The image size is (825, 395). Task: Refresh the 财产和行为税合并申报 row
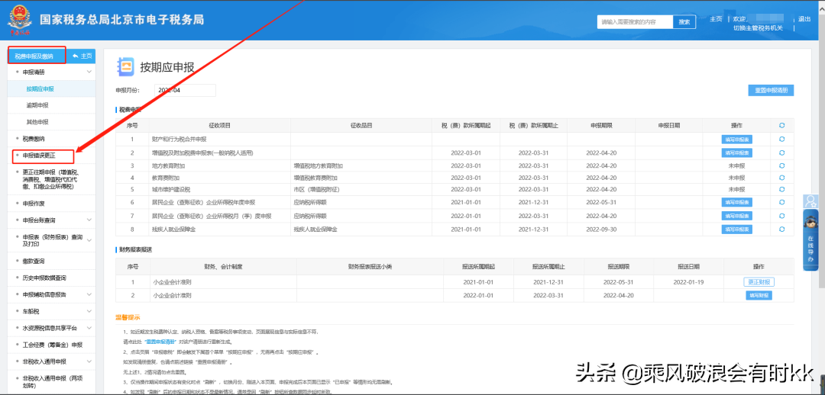click(782, 140)
